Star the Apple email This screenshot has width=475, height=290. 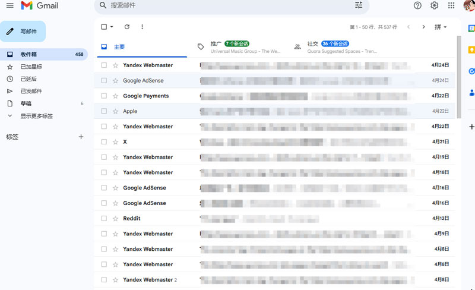115,111
